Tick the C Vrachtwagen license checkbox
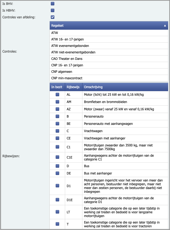 coord(57,131)
